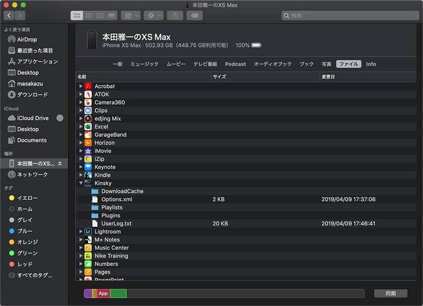The height and width of the screenshot is (306, 423).
Task: Click the battery indicator icon
Action: [x=256, y=45]
